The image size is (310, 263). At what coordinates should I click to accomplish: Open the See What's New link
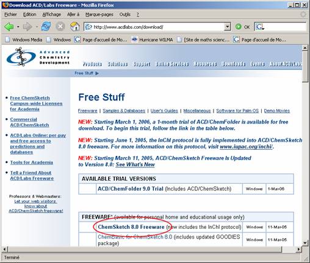(135, 164)
